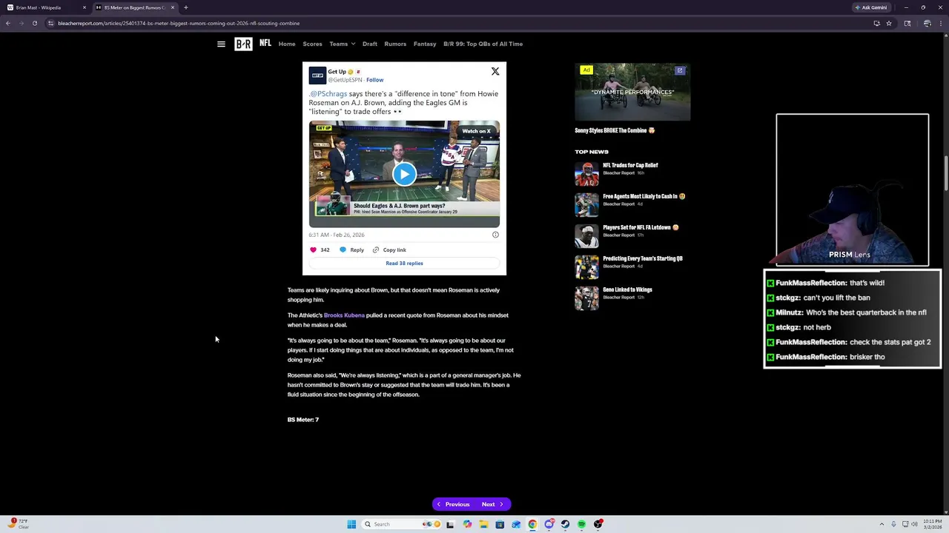Open Microsoft Store from the taskbar

pos(500,524)
